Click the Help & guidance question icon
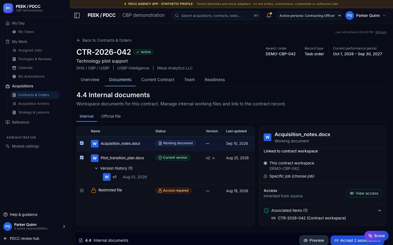The image size is (393, 245). 5,215
